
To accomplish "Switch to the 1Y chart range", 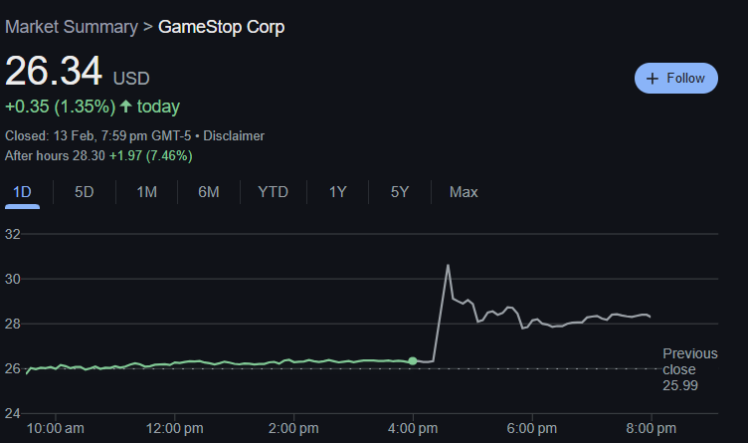I will (x=337, y=192).
